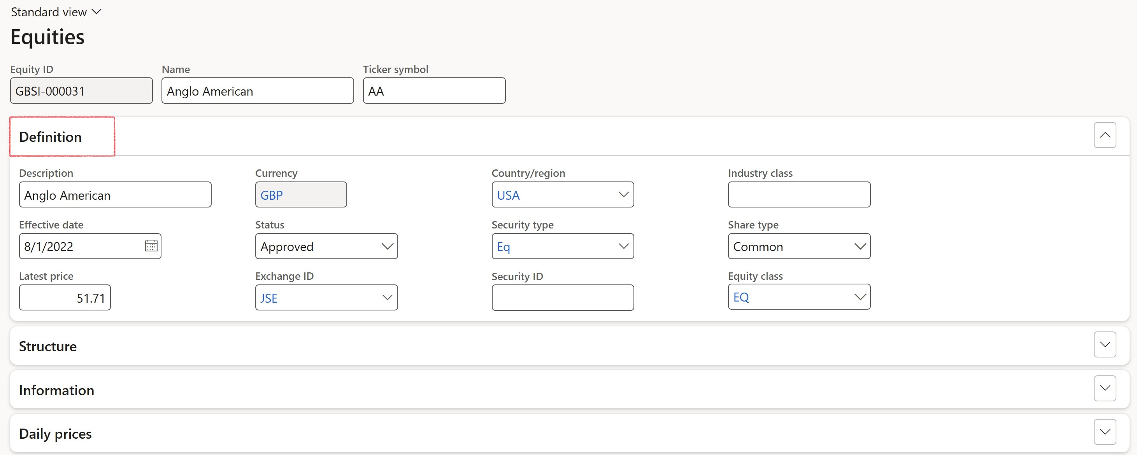Follow the JSE exchange link
1137x455 pixels.
(269, 298)
